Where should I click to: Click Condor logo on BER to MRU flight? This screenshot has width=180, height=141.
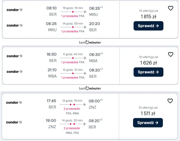[x=15, y=10]
